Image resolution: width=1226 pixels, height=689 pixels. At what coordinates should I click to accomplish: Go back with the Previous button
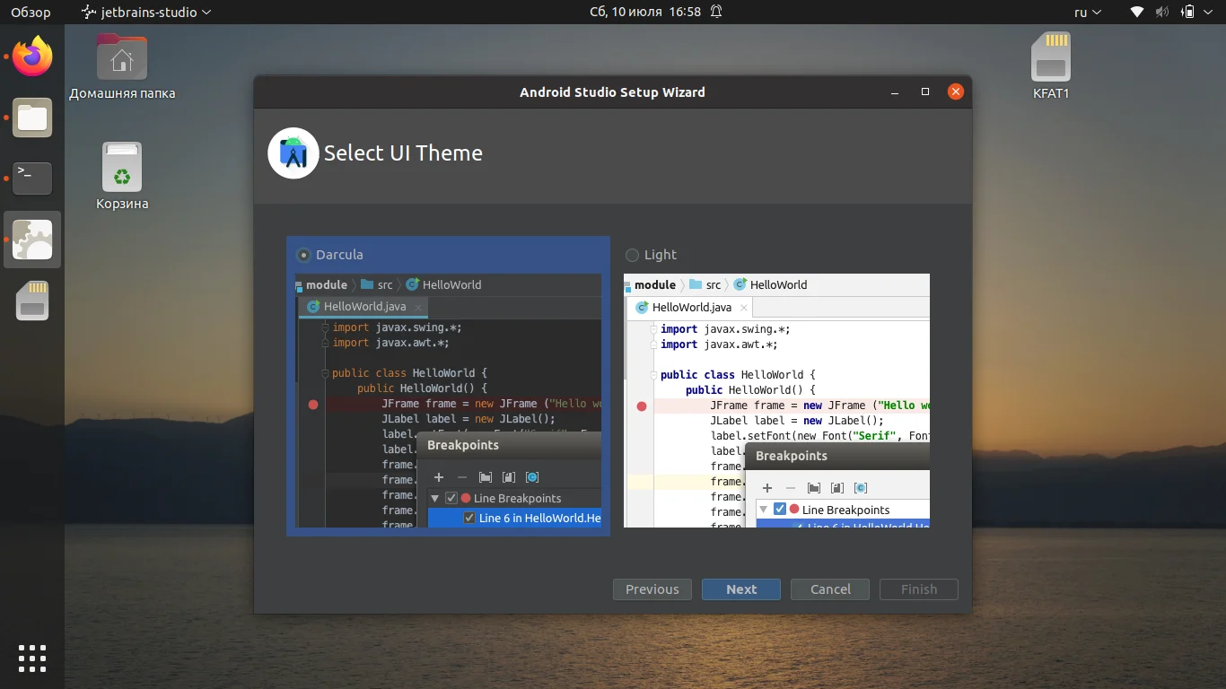(x=652, y=589)
